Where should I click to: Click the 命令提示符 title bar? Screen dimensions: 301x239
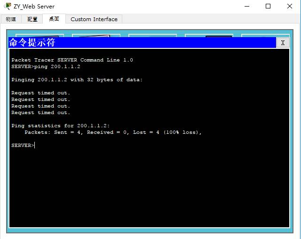click(x=142, y=43)
